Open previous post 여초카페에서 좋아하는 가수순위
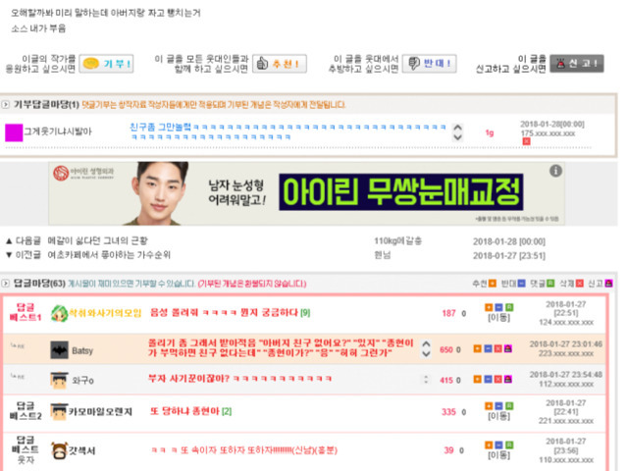628x471 pixels. tap(109, 255)
